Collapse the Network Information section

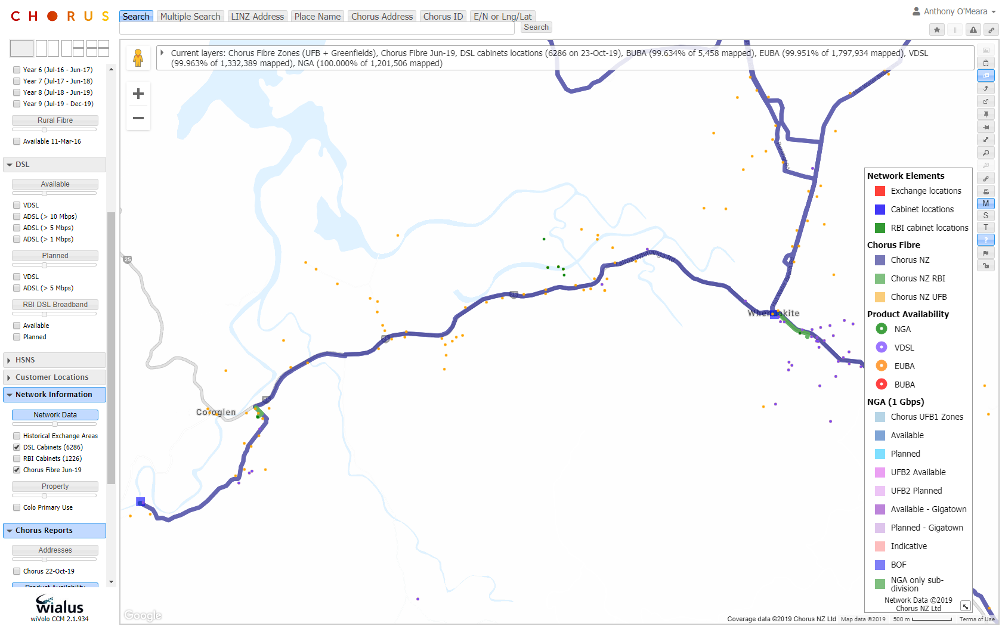[x=55, y=395]
